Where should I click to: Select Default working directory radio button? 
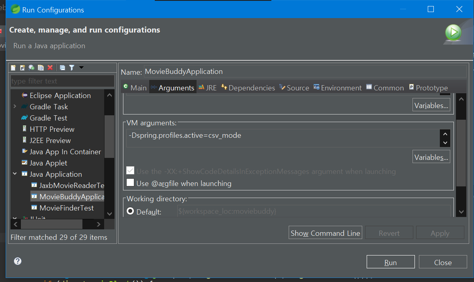(x=130, y=211)
